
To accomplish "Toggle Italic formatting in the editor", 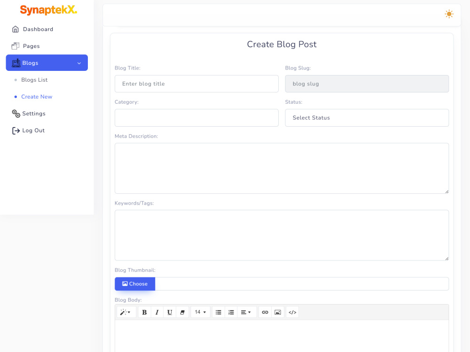I will tap(157, 312).
